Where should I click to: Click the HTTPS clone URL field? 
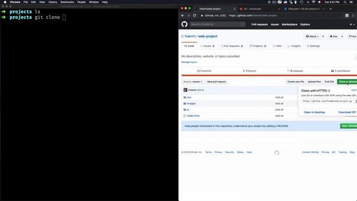tap(327, 101)
